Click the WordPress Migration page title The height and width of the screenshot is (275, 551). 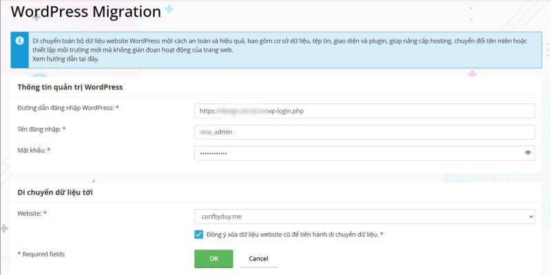[x=85, y=12]
